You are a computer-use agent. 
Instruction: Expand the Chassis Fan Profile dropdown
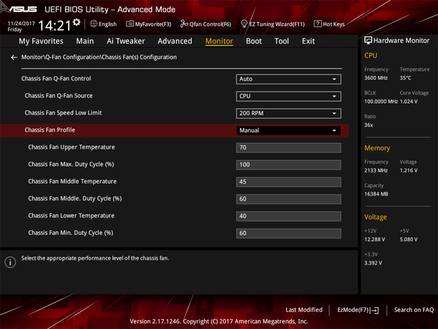(x=288, y=130)
